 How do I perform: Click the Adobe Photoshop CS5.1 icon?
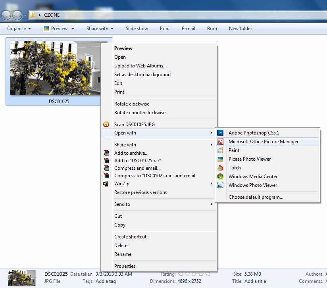[220, 133]
